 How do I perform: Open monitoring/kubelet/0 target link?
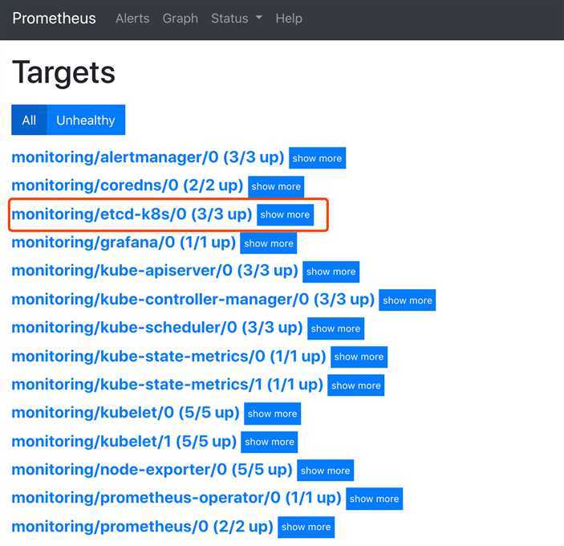(x=125, y=413)
